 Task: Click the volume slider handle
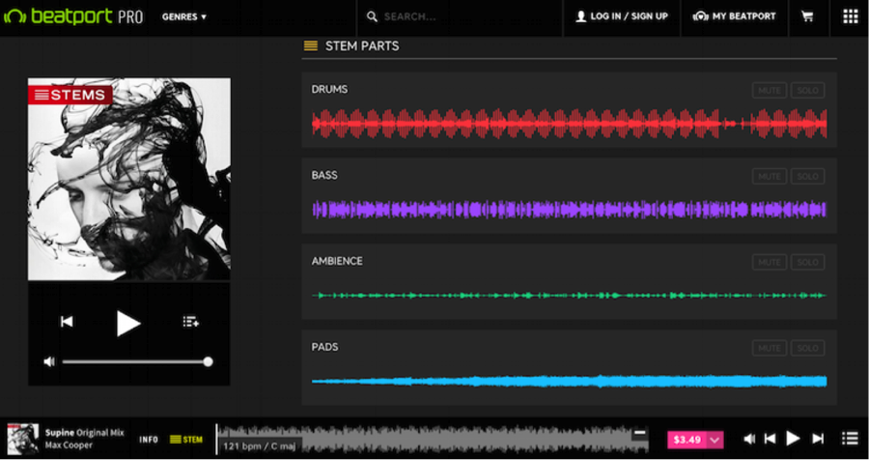coord(208,361)
